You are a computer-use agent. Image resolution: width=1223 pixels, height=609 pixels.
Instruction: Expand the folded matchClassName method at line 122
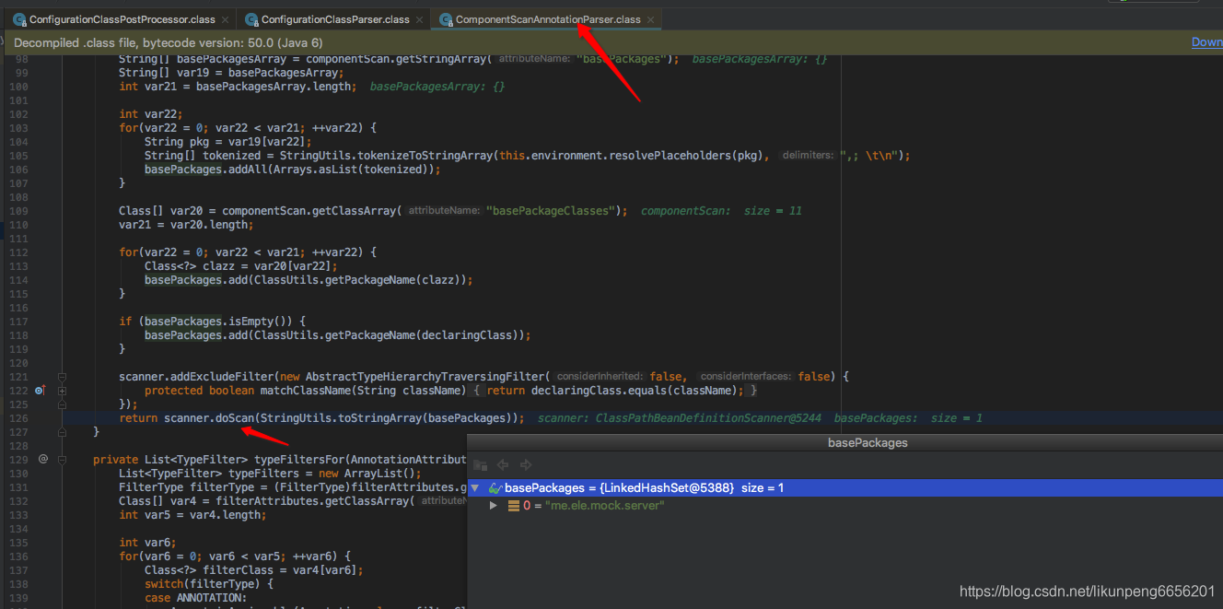tap(62, 391)
